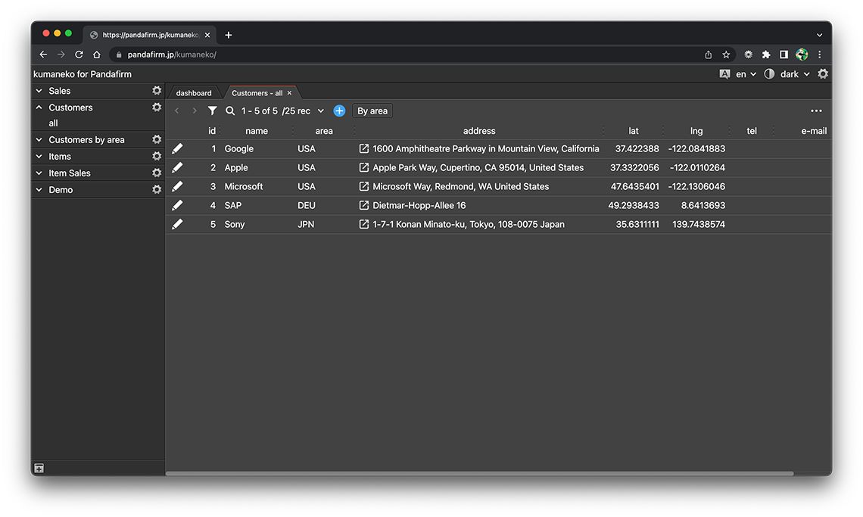Toggle the dark theme contrast icon
The height and width of the screenshot is (517, 863).
769,74
